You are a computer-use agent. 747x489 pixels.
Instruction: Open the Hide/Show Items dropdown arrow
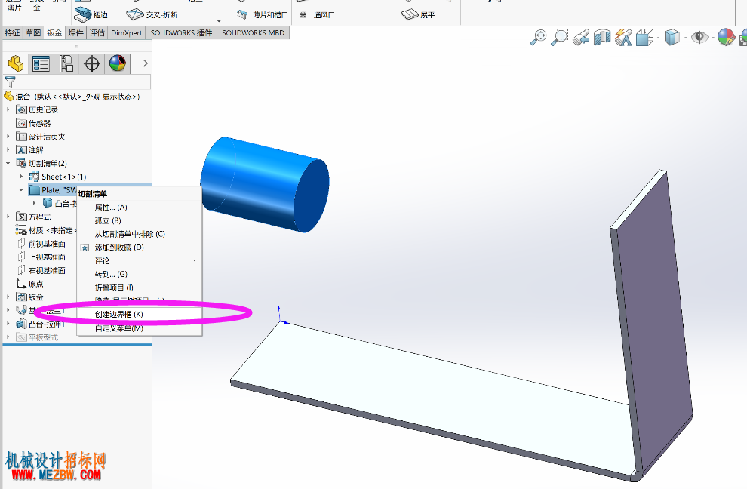click(712, 38)
